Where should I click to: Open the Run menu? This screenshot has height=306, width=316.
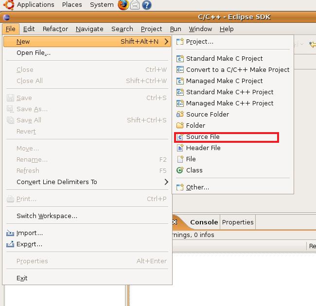[176, 29]
